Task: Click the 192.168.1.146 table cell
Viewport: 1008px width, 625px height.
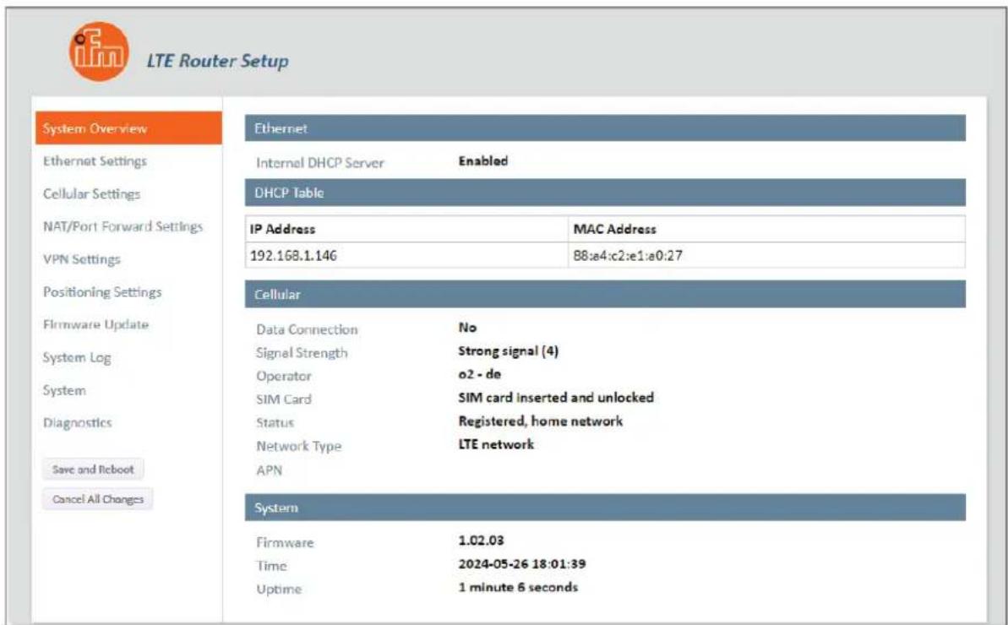Action: point(407,256)
